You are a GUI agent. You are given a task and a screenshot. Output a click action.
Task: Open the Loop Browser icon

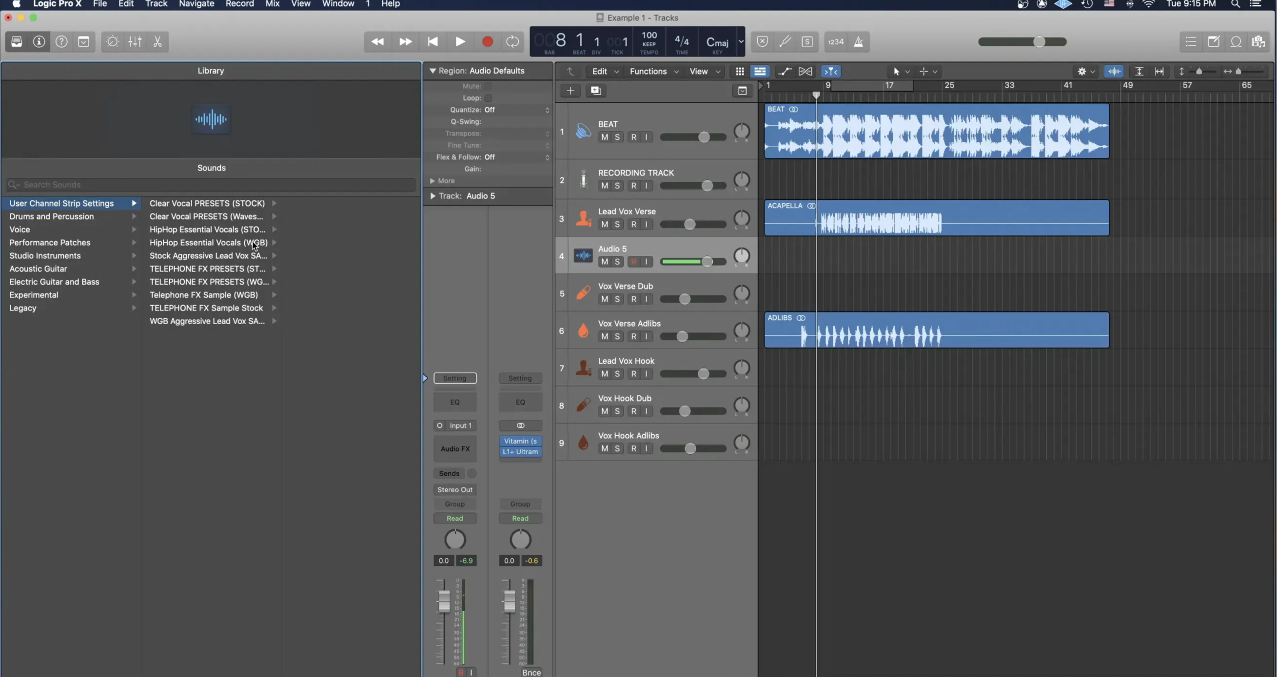point(1236,41)
